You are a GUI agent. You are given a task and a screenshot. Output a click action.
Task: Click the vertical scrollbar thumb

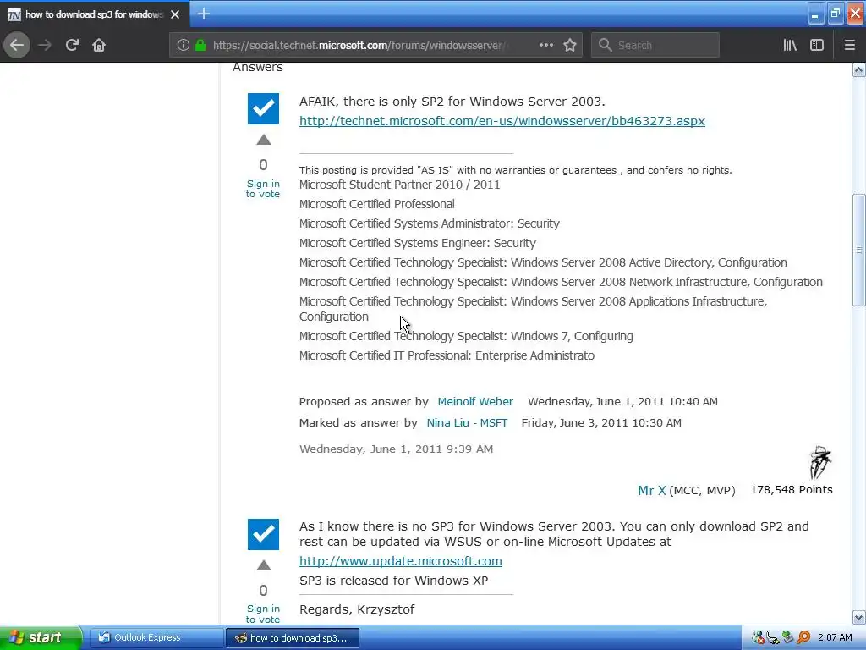coord(859,250)
